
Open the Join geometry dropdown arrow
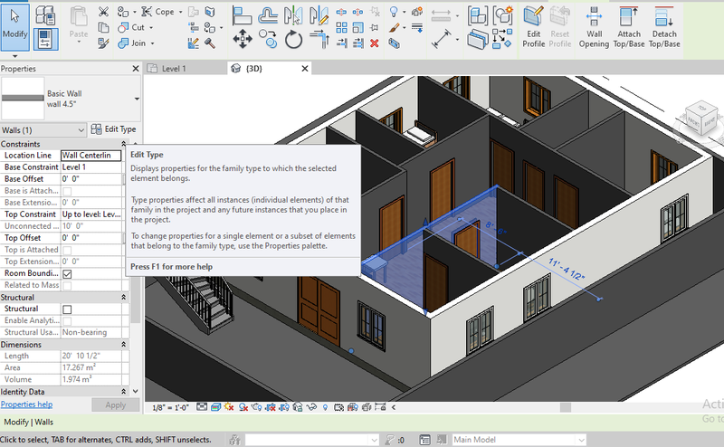click(152, 43)
